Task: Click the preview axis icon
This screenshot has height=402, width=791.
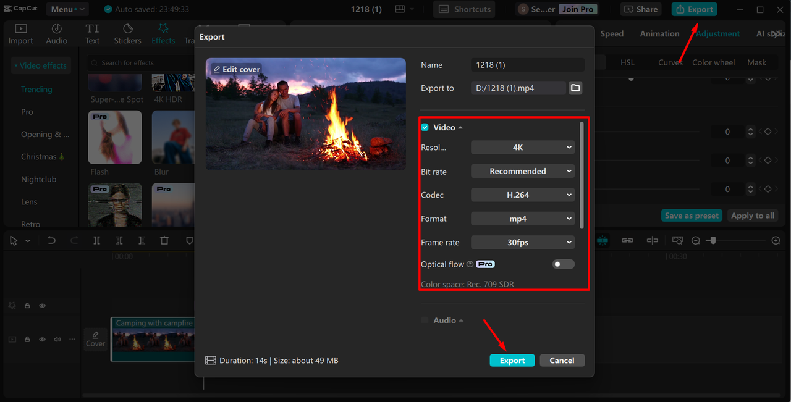Action: pos(653,240)
